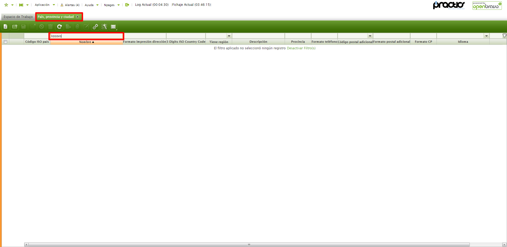
Task: Focus the Formato postal adicional filter field
Action: click(x=392, y=36)
